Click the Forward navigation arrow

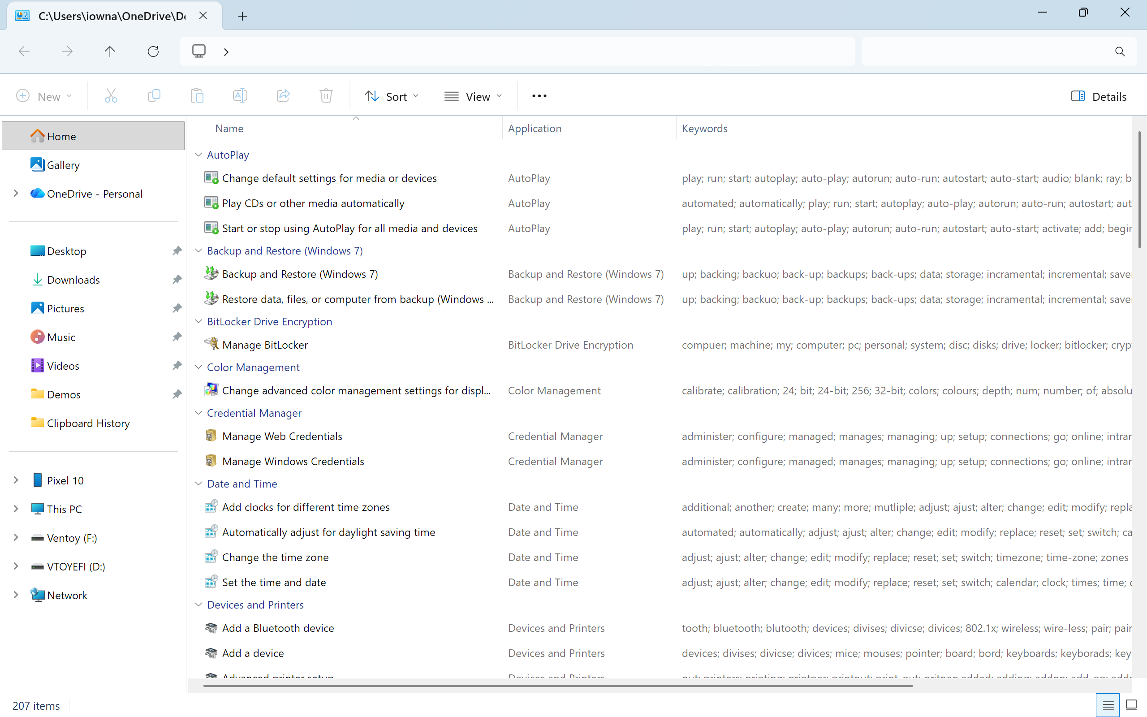point(67,51)
